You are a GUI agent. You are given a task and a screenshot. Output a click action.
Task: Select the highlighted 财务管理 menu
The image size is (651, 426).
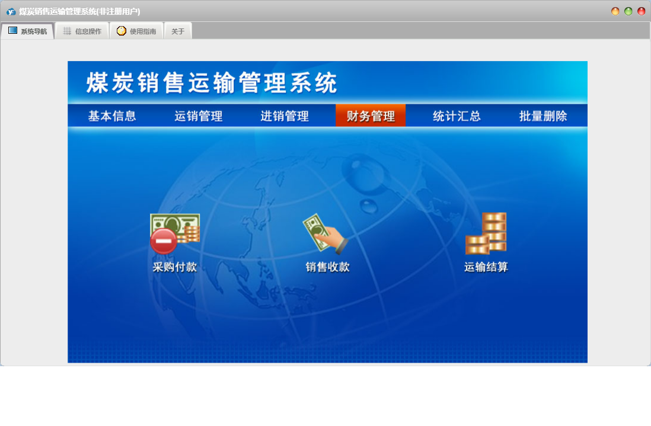tap(371, 116)
